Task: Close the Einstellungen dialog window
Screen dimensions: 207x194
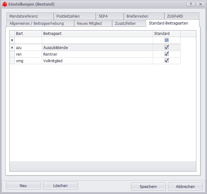Action: 199,4
